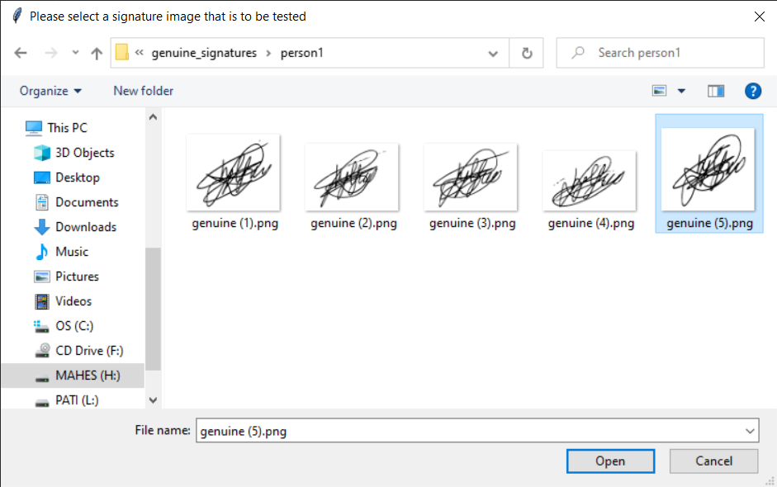
Task: Click the feather icon in title bar
Action: point(17,16)
